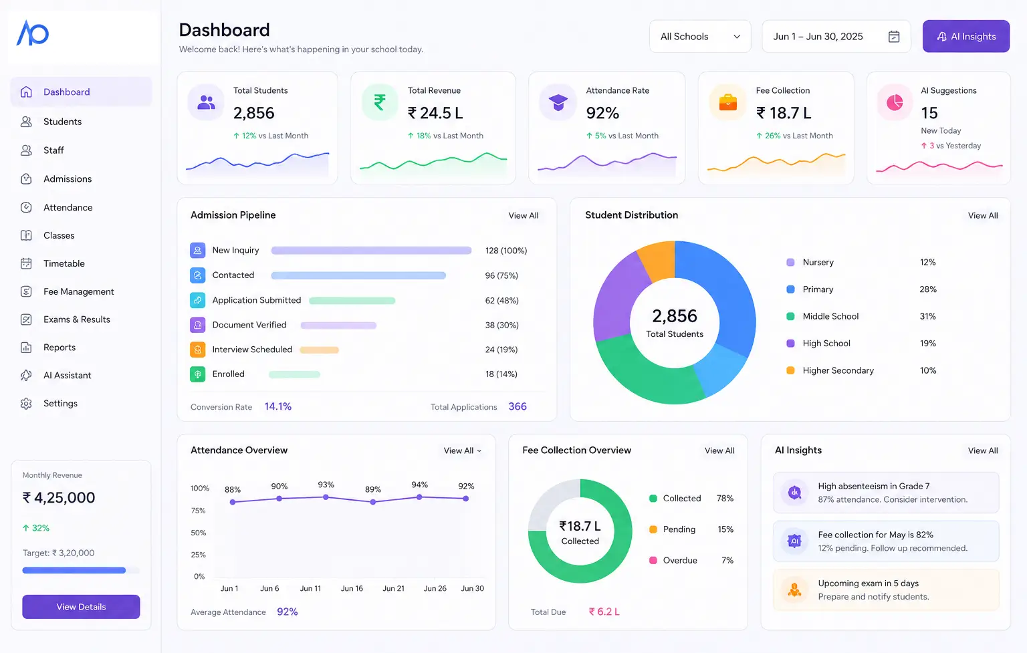This screenshot has height=653, width=1027.
Task: Click the Exams & Results icon
Action: point(26,319)
